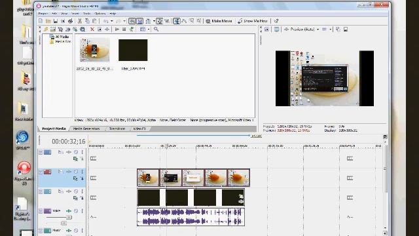Viewport: 419px width, 236px height.
Task: Select the Envelope Edit tool icon
Action: pos(184,21)
